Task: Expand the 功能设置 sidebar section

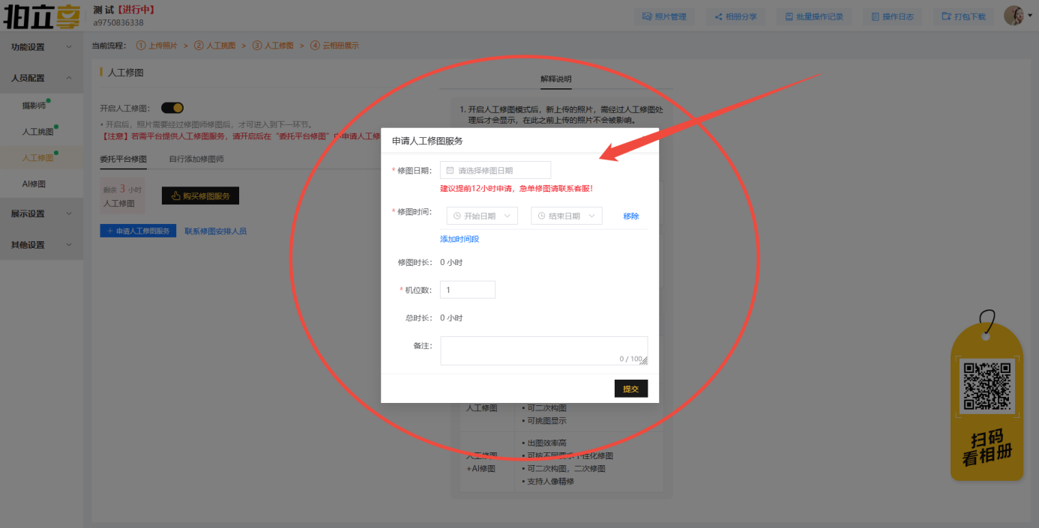Action: 41,47
